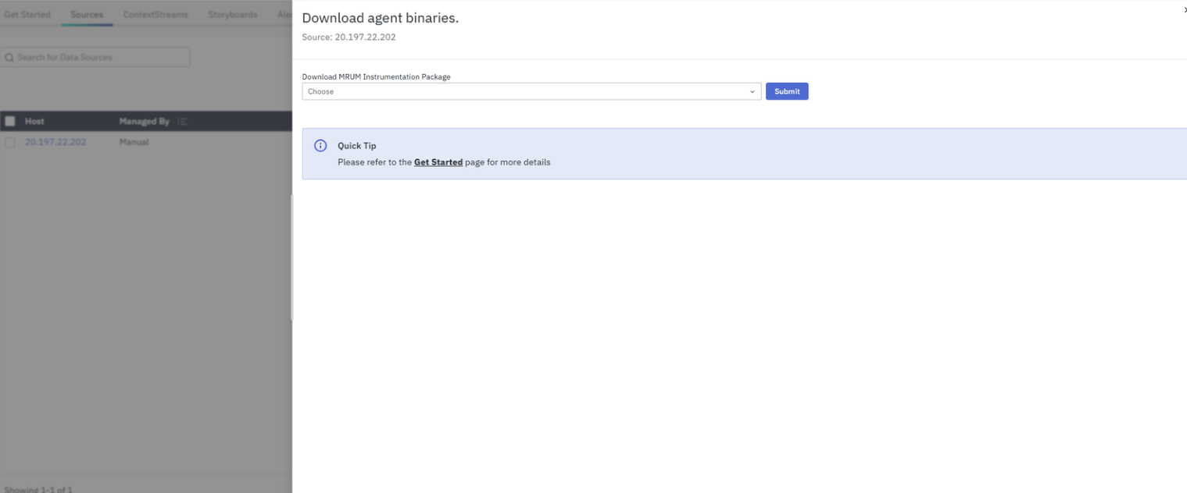Click the Host column header

pyautogui.click(x=34, y=122)
